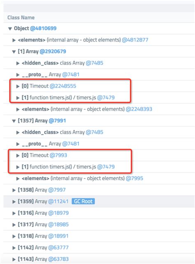Open the @7479 link under [1357] Array
The image size is (195, 264).
coord(106,167)
